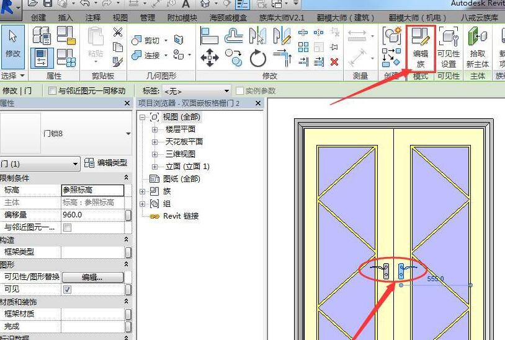Collapse the 限制条件 properties group

point(127,177)
